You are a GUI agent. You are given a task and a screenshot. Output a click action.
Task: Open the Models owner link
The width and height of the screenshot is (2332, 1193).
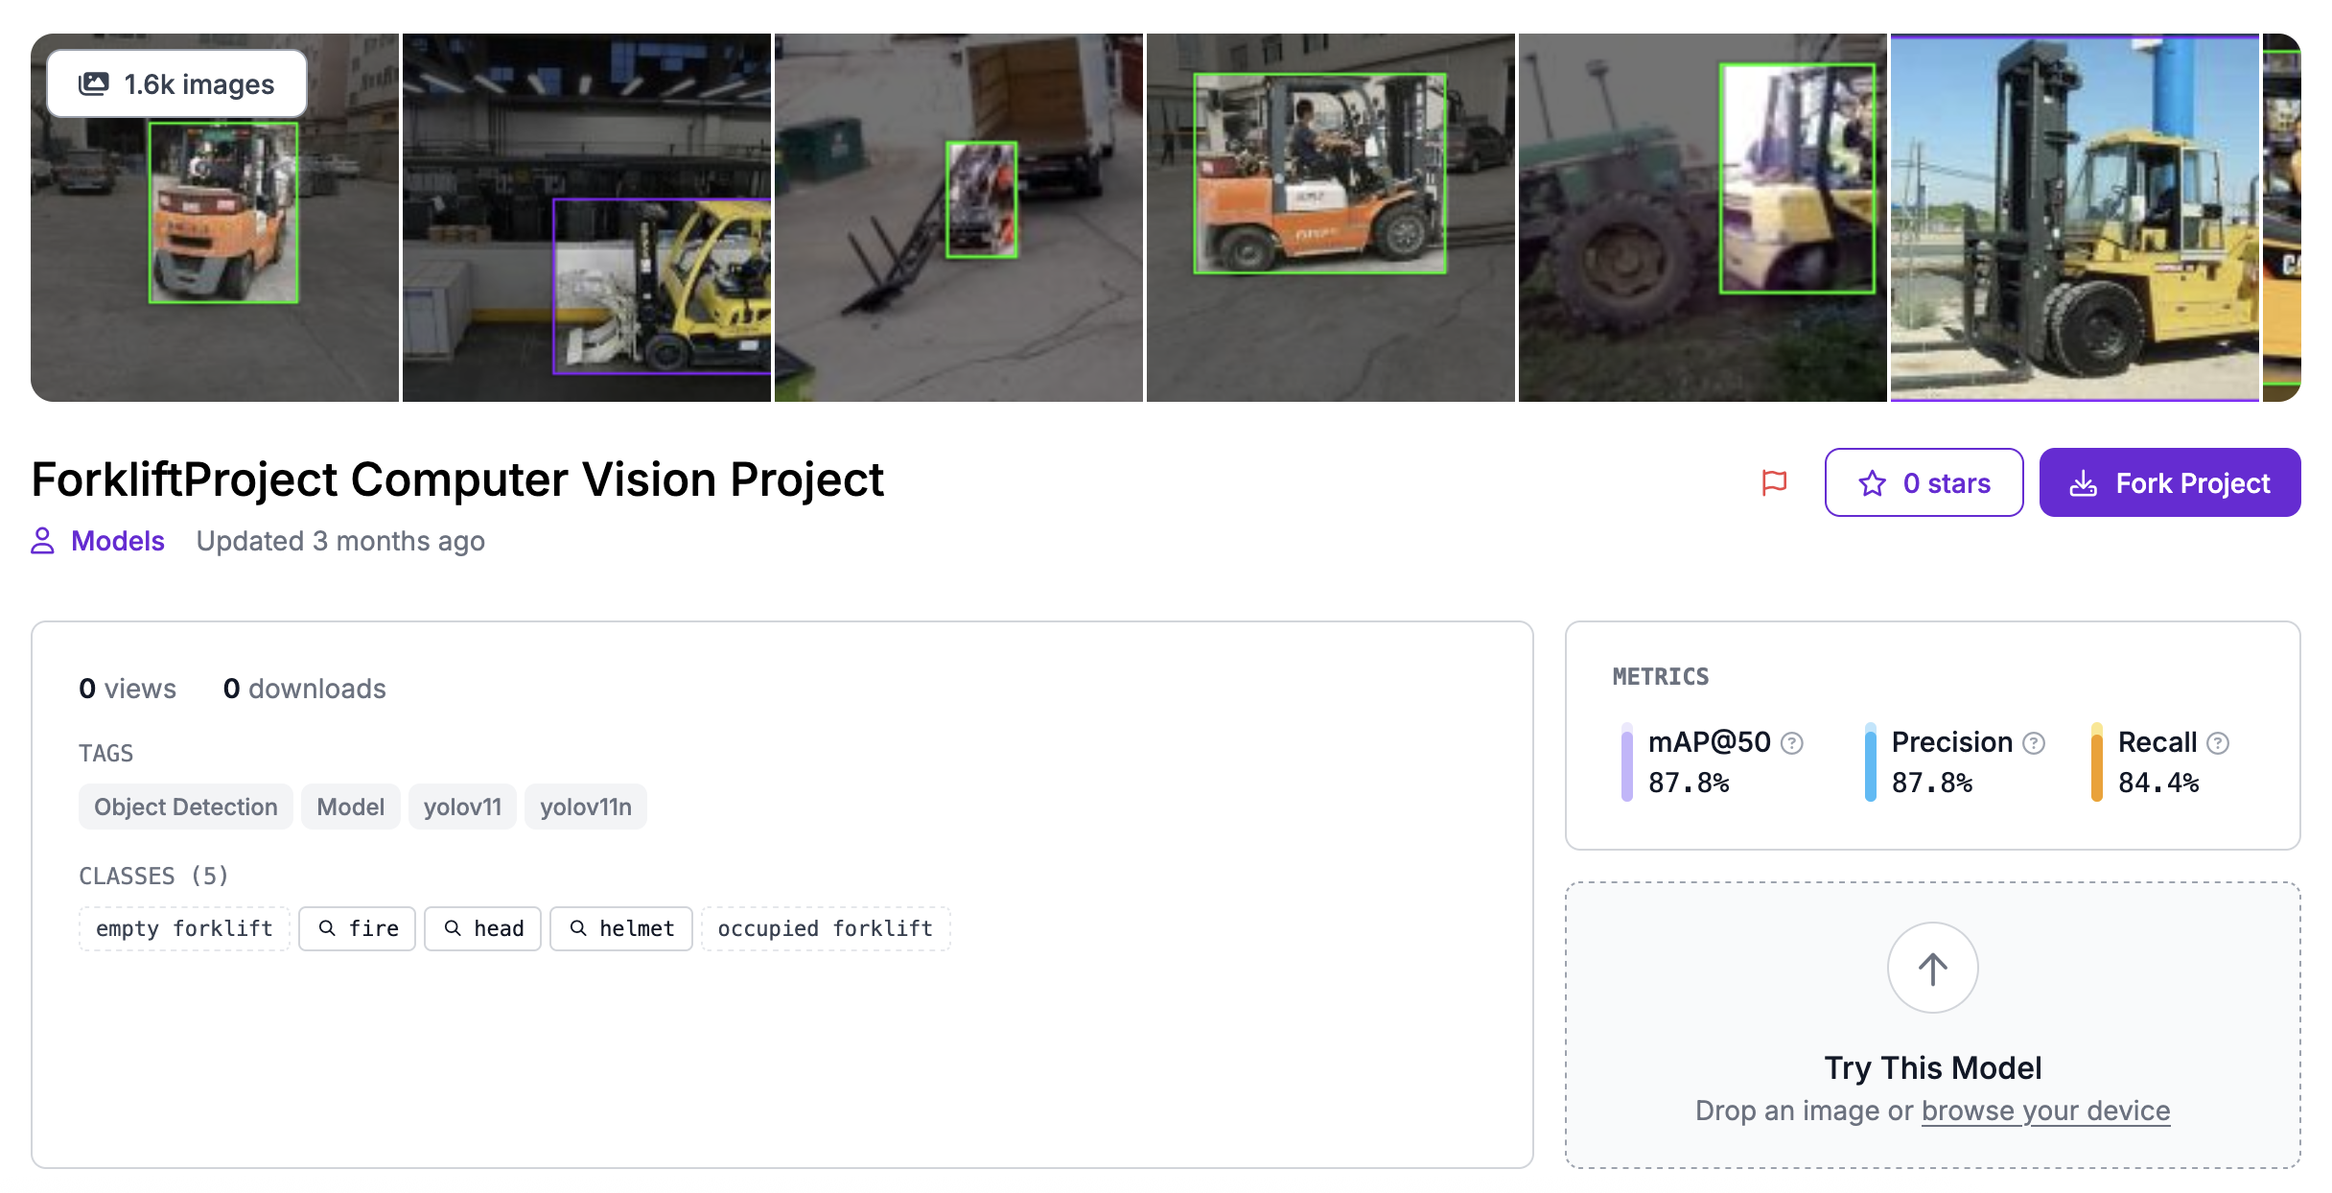click(118, 541)
